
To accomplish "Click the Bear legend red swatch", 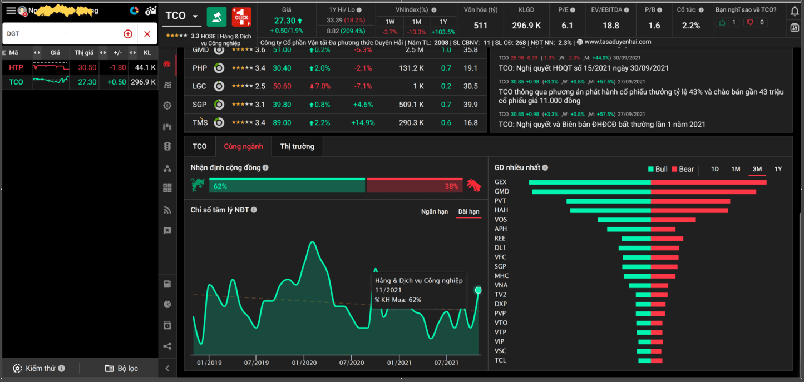I will 674,169.
